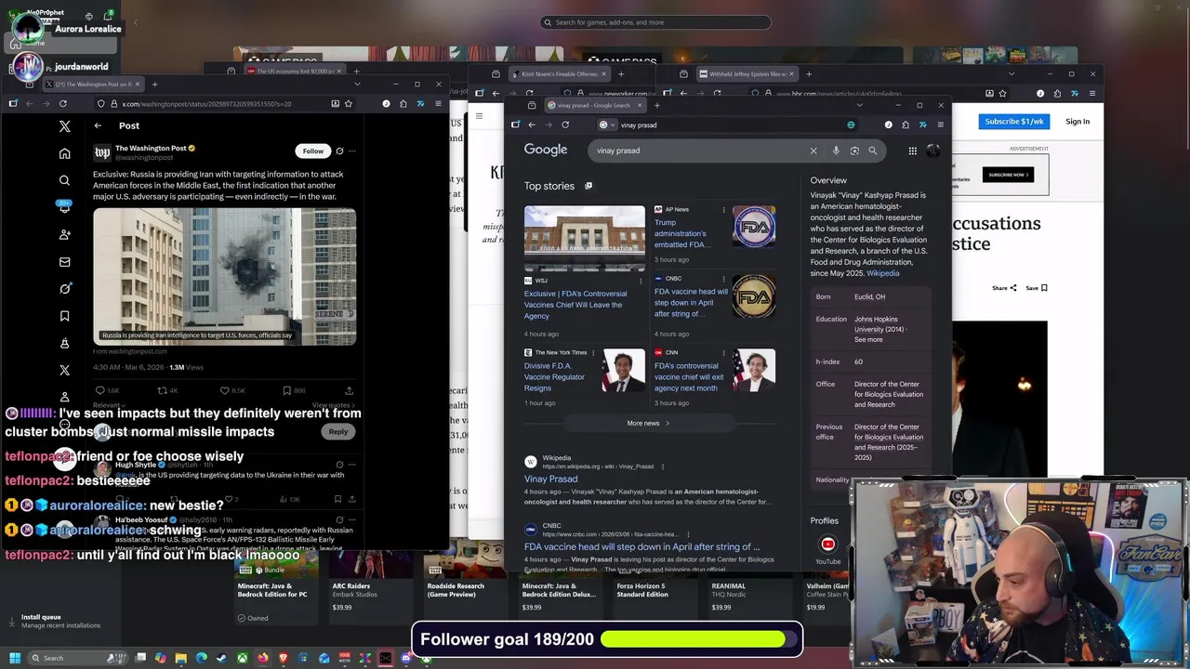1190x669 pixels.
Task: Expand More news under Top stories
Action: point(648,423)
